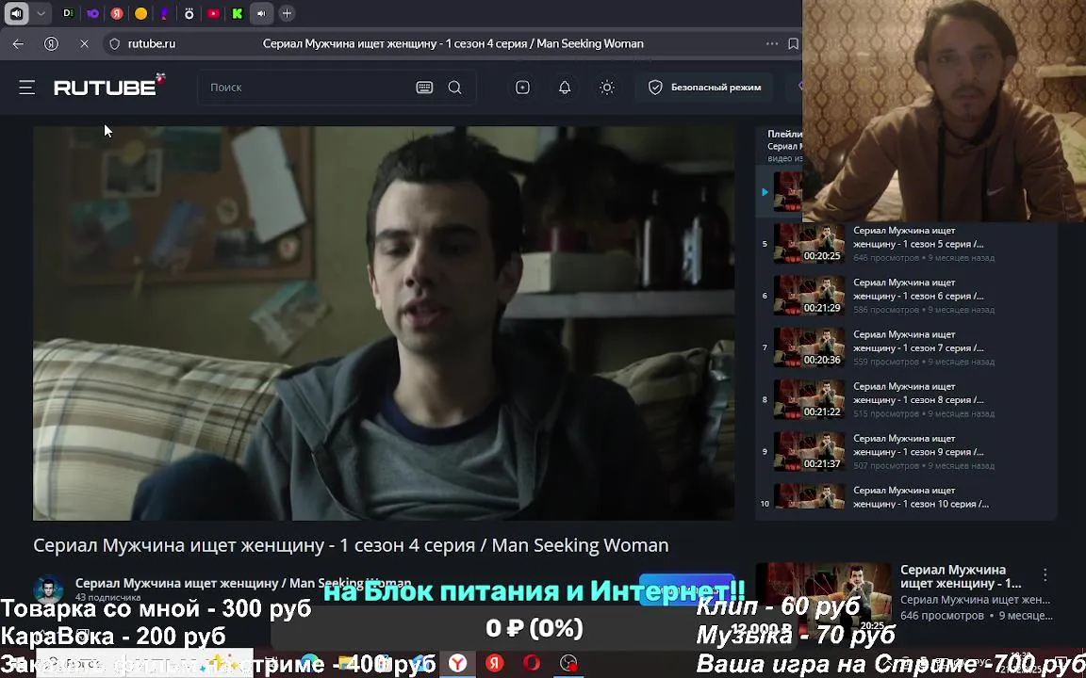
Task: Switch to the green K tab
Action: point(238,13)
